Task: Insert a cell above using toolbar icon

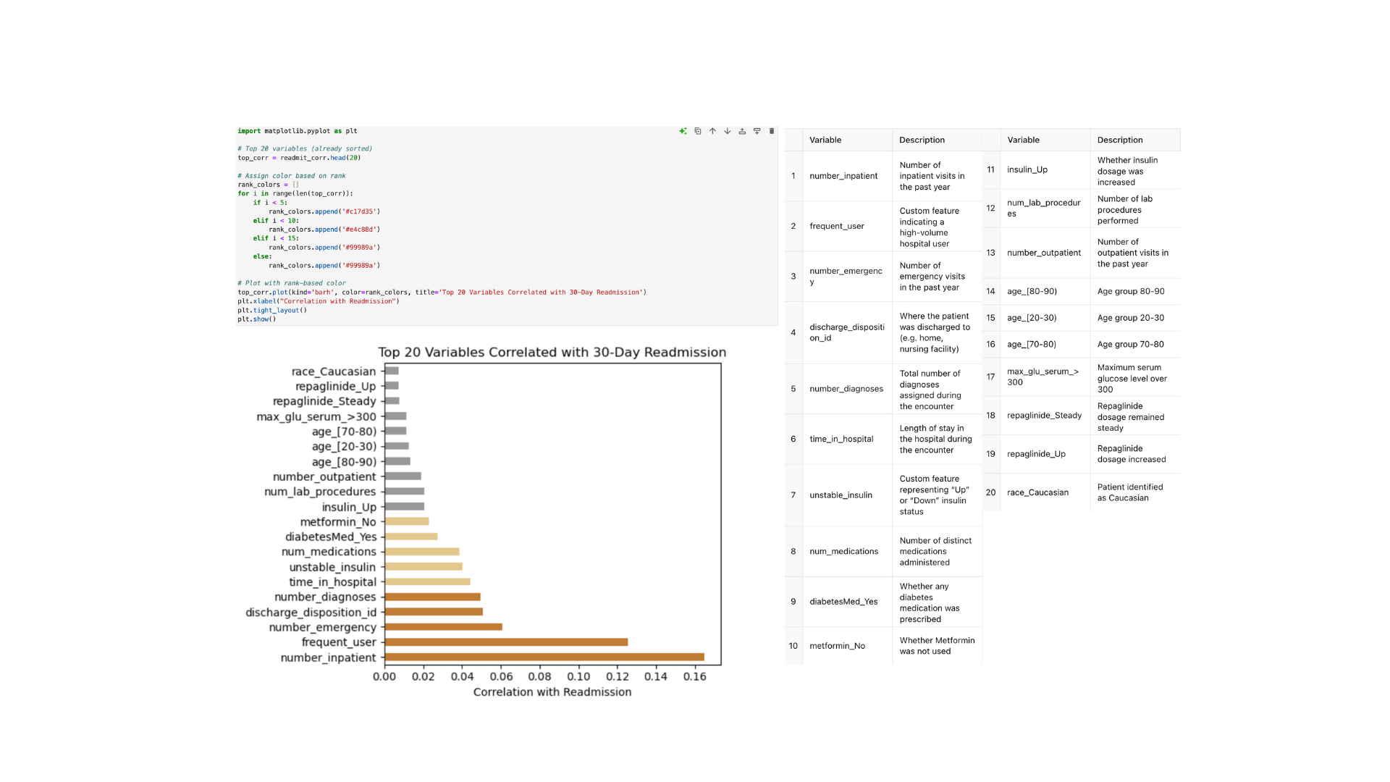Action: (742, 131)
